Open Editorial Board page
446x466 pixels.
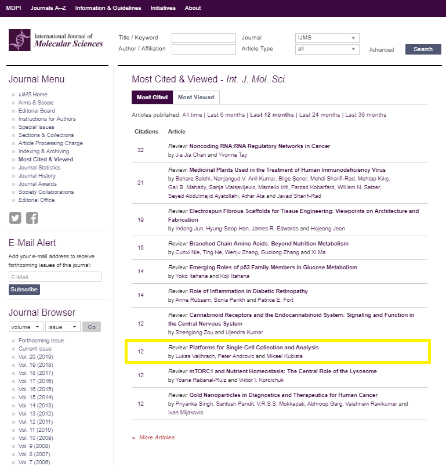tap(37, 111)
